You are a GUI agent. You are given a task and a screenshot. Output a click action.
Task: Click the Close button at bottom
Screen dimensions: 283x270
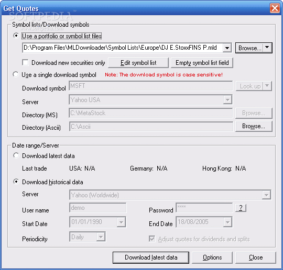pyautogui.click(x=256, y=257)
